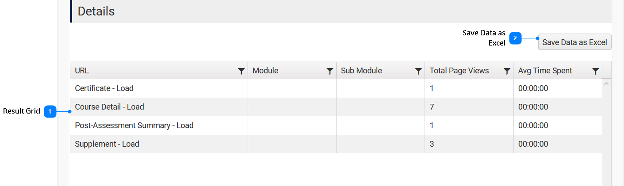
Task: Sort by the URL column header
Action: point(82,71)
